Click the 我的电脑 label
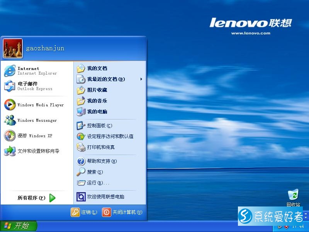 coord(97,112)
